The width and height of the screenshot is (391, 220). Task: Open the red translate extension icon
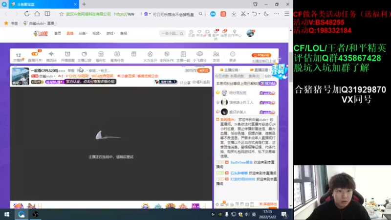223,14
